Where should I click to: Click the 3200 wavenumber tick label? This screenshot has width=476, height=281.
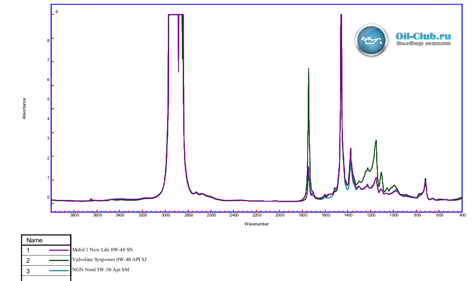point(143,215)
